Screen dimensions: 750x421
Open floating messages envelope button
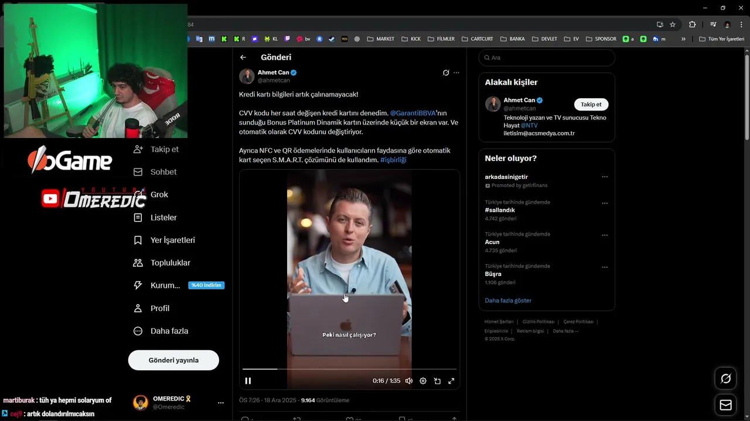[725, 405]
